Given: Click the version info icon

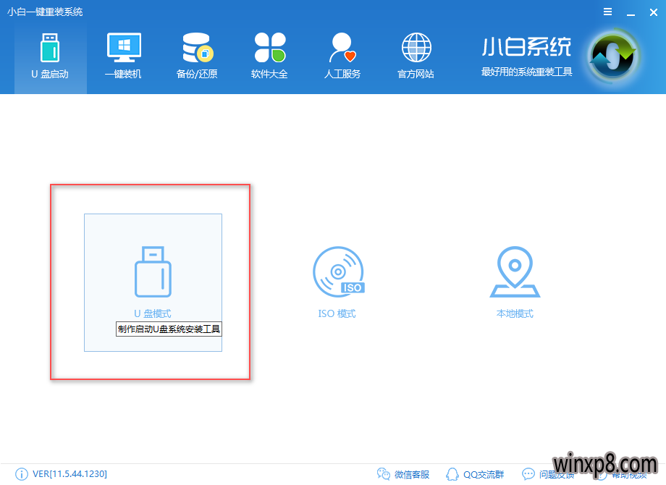Looking at the screenshot, I should [x=21, y=474].
